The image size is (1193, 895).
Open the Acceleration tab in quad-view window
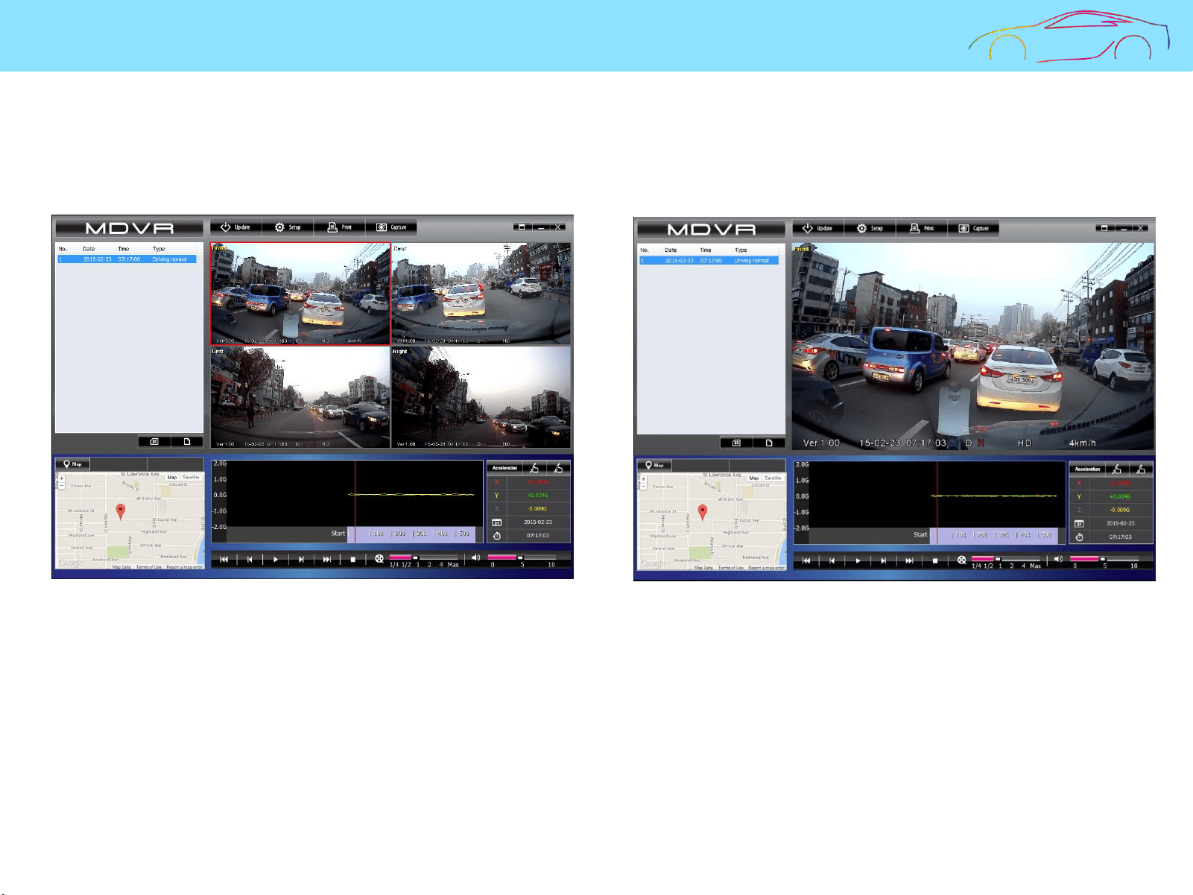[x=504, y=468]
